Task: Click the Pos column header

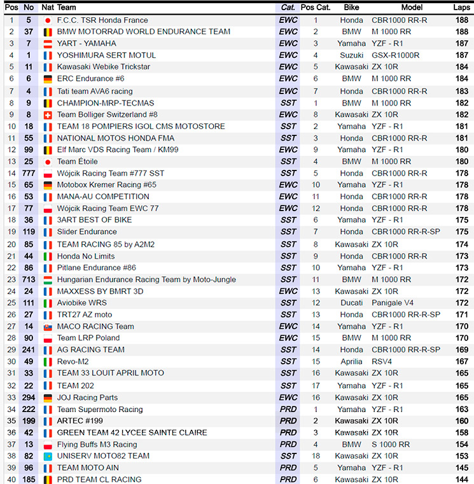Action: pos(11,8)
